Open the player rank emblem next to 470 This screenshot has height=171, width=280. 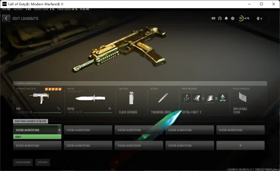point(241,18)
